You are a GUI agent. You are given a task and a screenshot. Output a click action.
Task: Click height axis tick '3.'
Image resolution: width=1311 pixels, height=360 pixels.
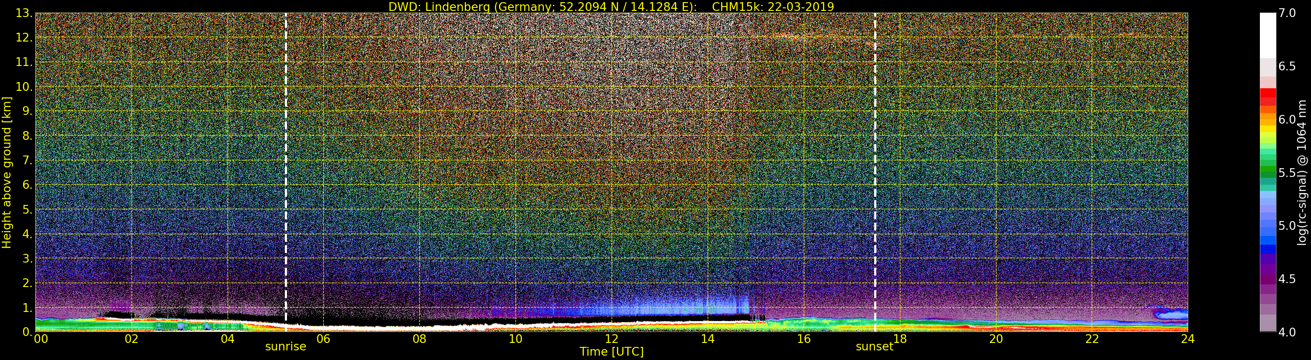(x=28, y=259)
